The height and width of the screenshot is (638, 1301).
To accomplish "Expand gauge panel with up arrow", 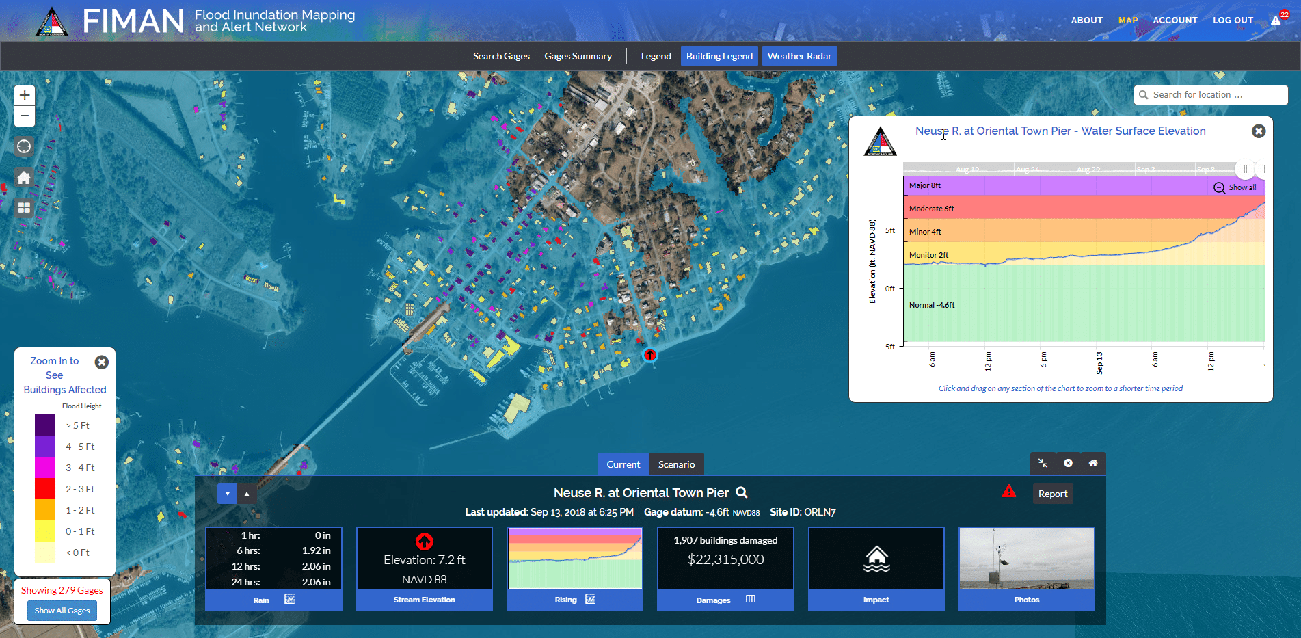I will click(x=247, y=494).
